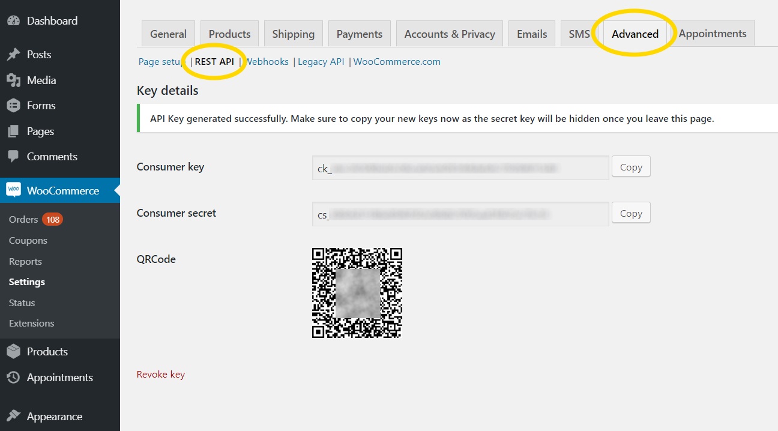Select the Appointments clock icon
Screen dimensions: 778x431
click(x=14, y=377)
